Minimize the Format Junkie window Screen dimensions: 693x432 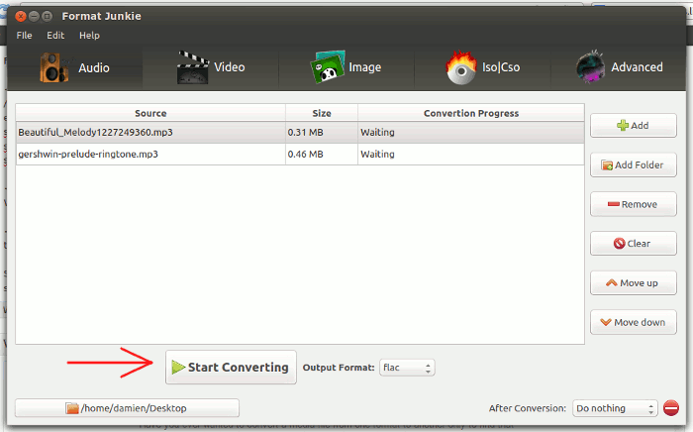[34, 17]
